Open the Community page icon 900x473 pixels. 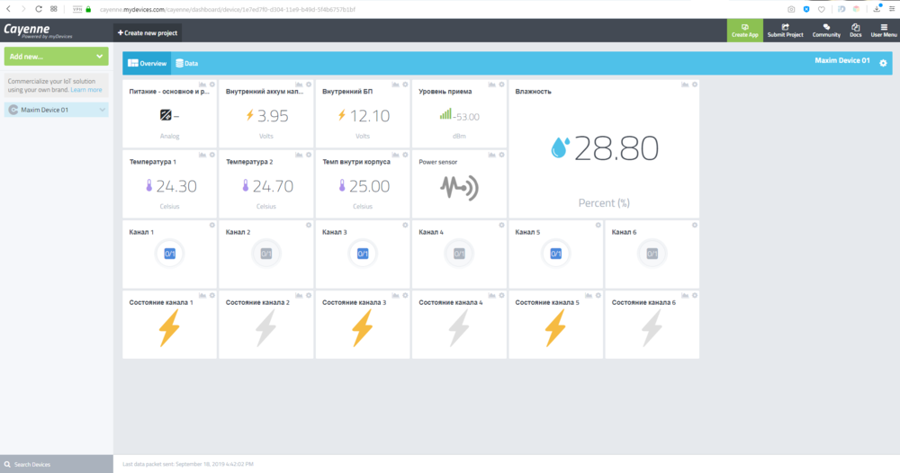[826, 31]
